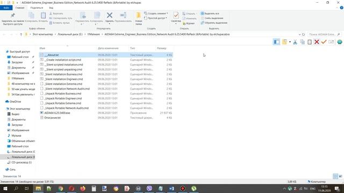Click the scissors Cut toolbar icon
The width and height of the screenshot is (344, 193).
coord(295,42)
